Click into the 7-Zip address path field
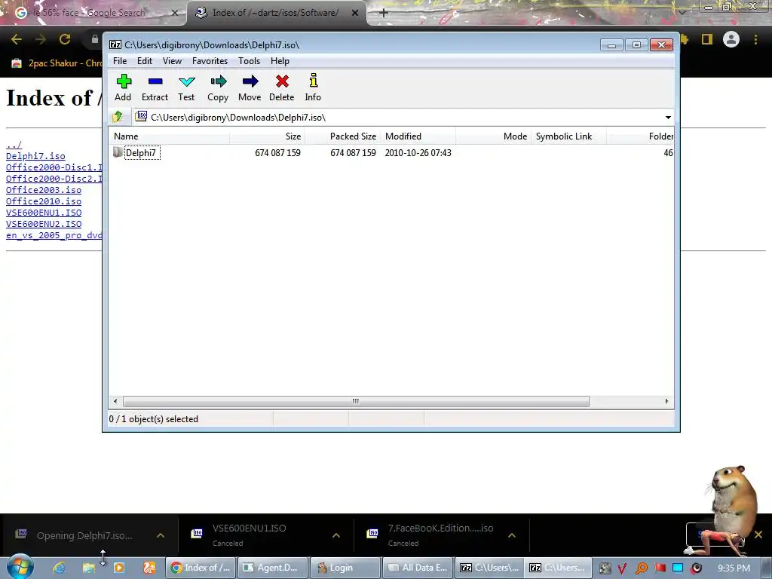Screen dimensions: 772x579 pos(397,117)
